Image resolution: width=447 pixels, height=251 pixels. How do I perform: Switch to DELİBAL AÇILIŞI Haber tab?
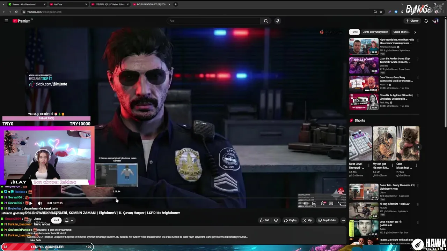coord(110,4)
